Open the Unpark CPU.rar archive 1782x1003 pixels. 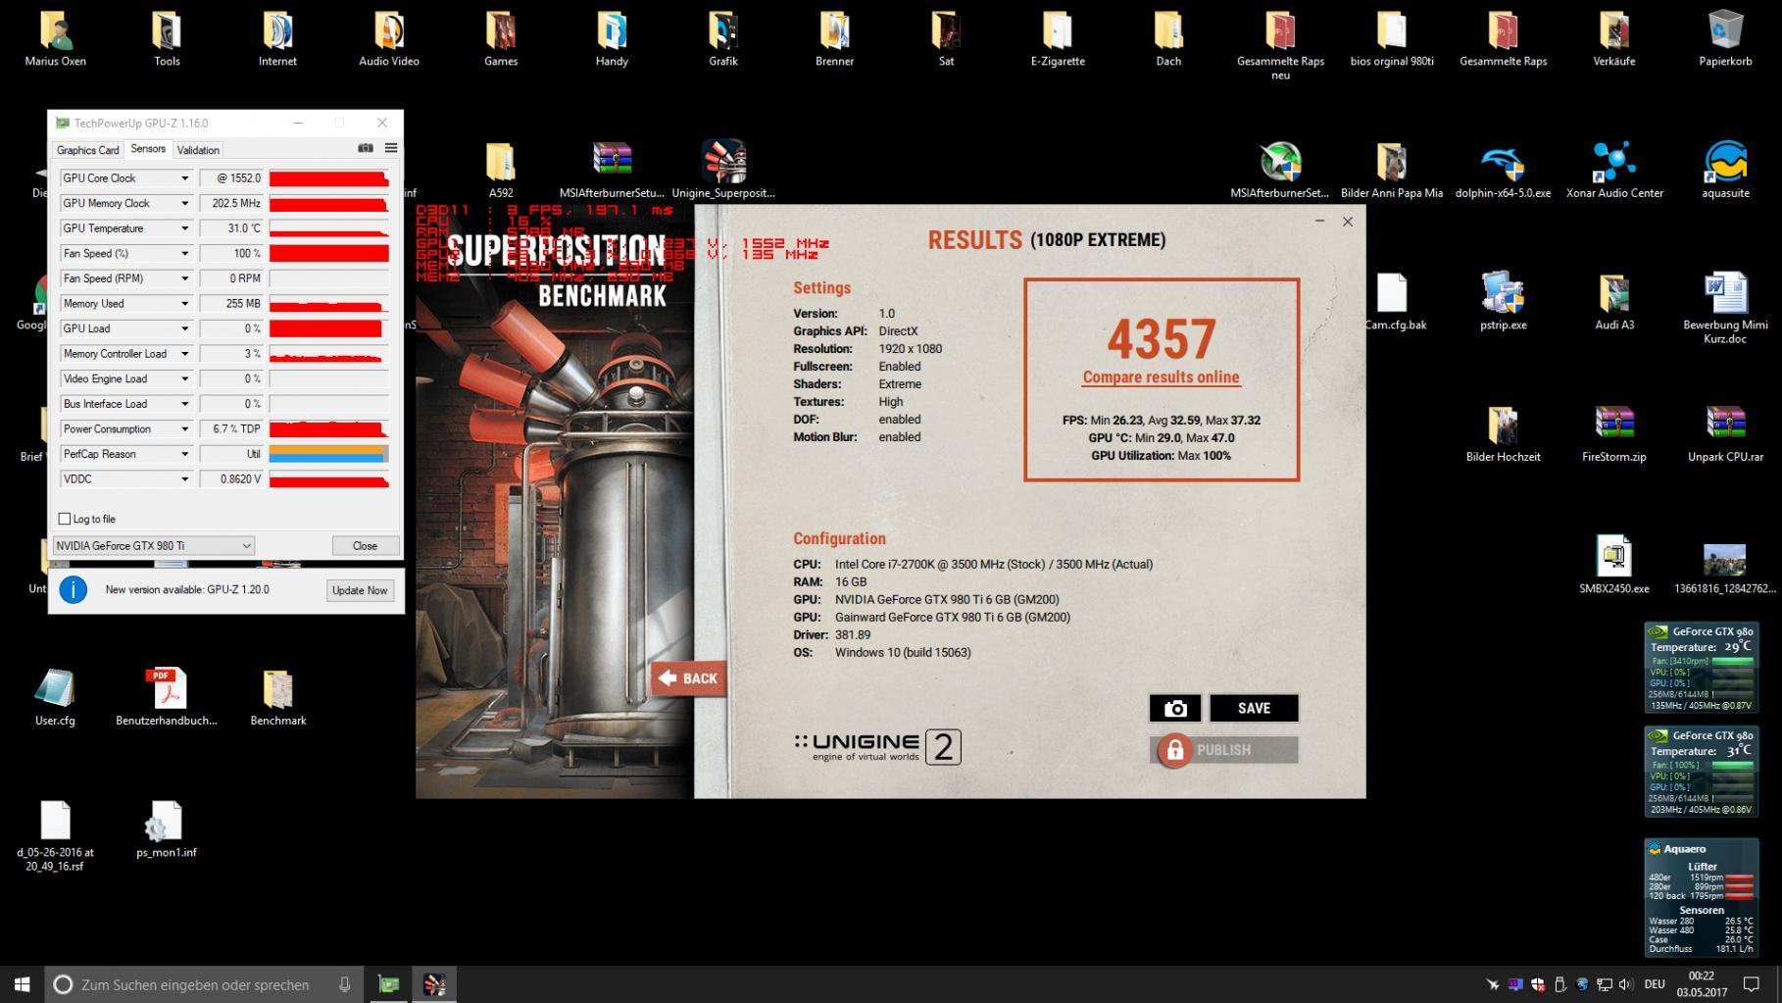(1725, 432)
